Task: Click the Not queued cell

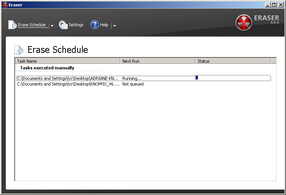Action: coord(133,84)
